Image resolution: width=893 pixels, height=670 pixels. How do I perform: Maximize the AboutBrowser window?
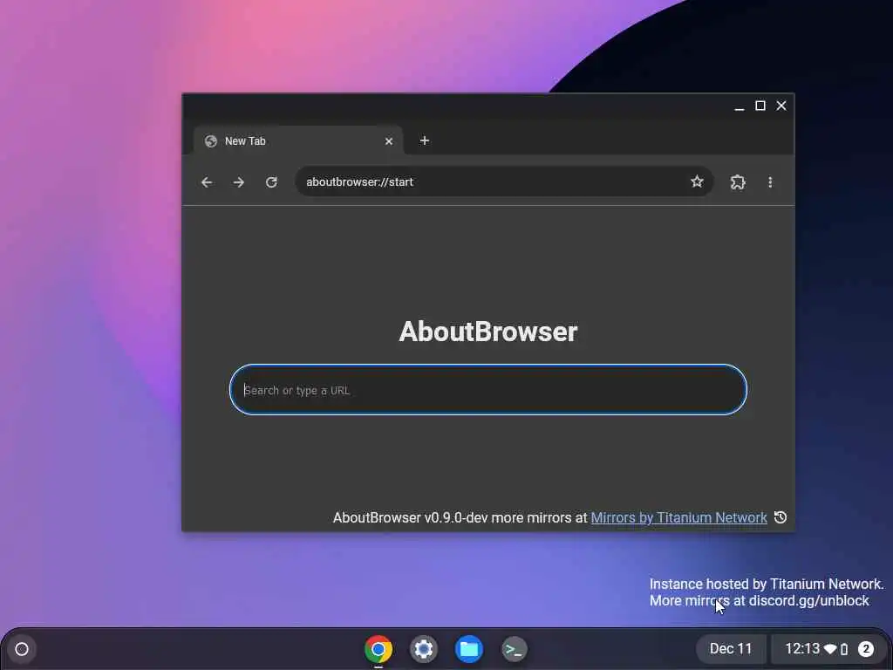click(760, 106)
